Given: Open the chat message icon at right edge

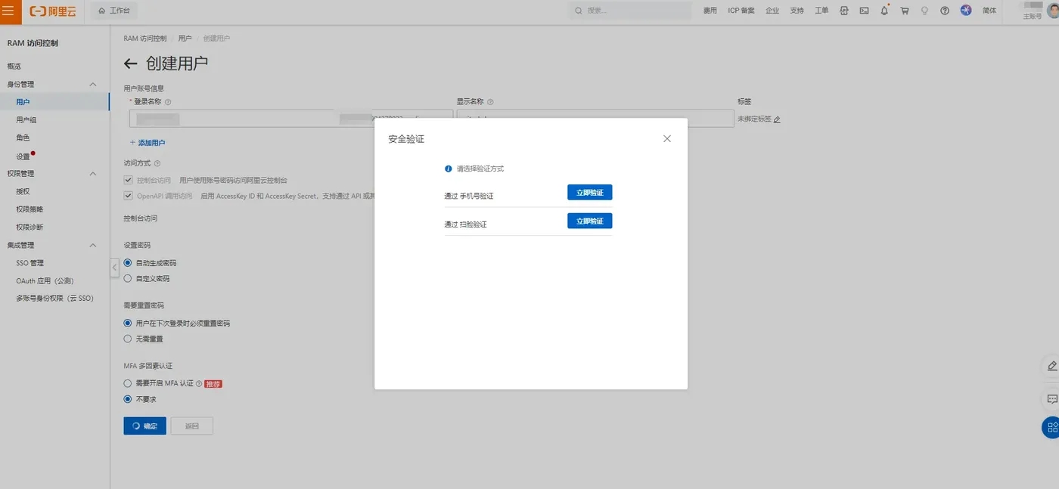Looking at the screenshot, I should pyautogui.click(x=1051, y=399).
